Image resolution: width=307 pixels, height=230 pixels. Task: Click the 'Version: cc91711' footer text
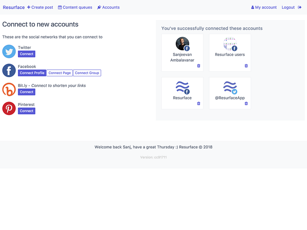point(153,157)
